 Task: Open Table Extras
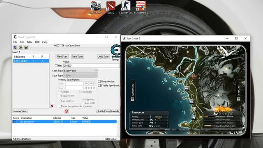[111, 139]
